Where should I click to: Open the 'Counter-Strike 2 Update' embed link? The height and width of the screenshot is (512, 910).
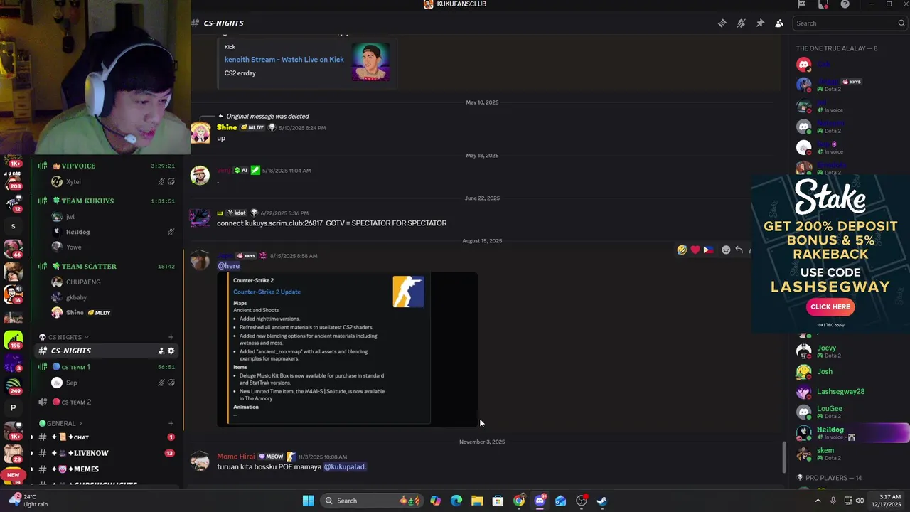pos(267,292)
